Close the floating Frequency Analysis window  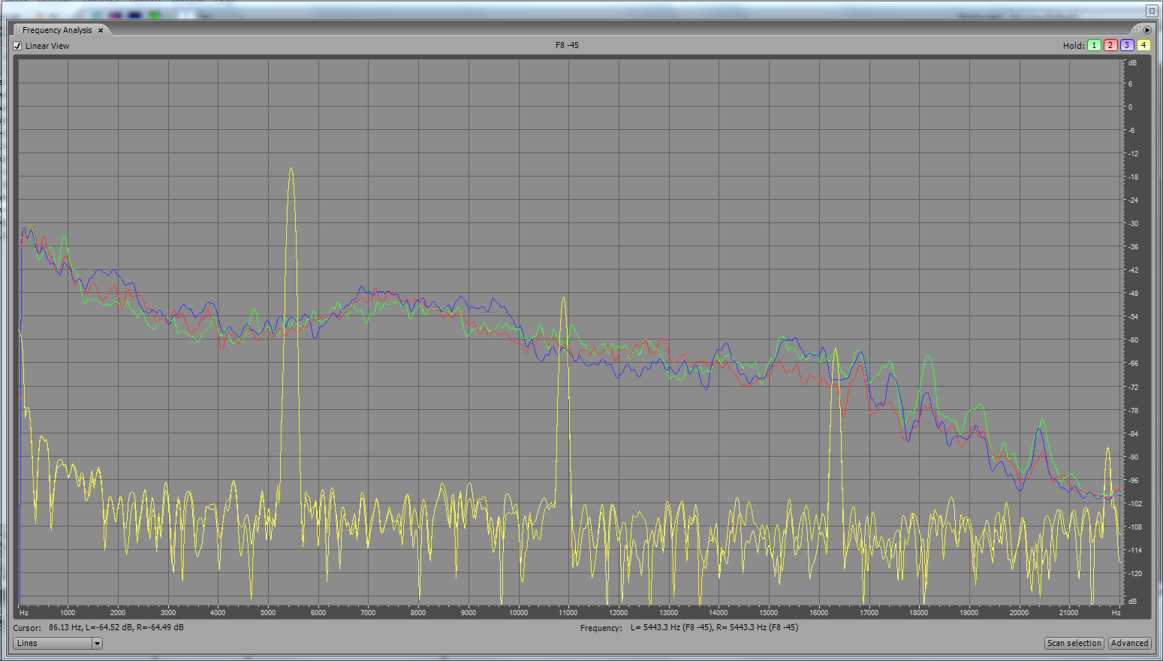1151,11
